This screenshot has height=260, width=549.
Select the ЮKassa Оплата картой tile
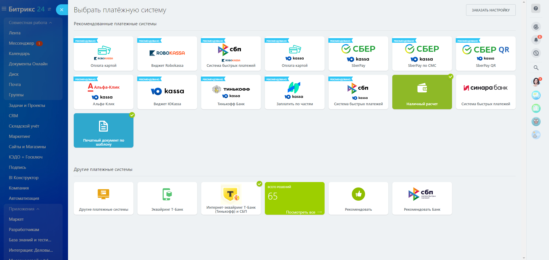[295, 54]
